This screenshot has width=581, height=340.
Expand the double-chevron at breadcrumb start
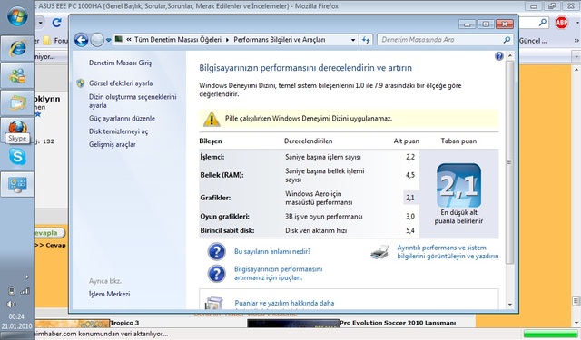click(x=129, y=40)
